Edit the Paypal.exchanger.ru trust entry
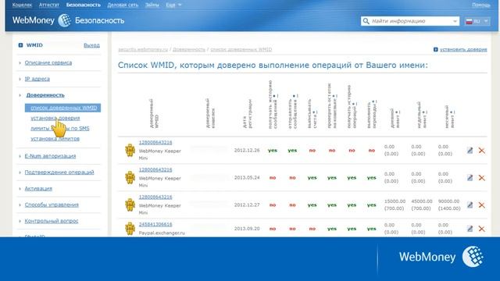Screen dimensions: 500x281 (470, 229)
